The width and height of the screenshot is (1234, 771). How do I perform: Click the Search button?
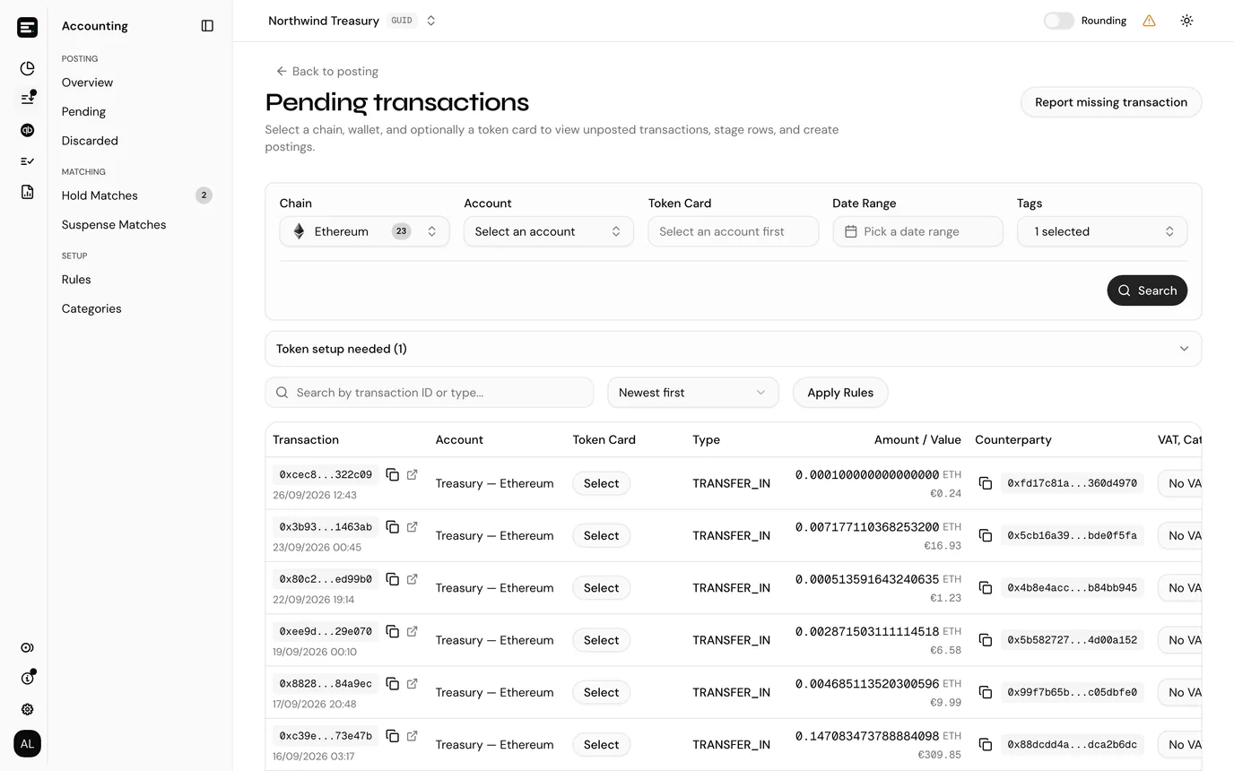pyautogui.click(x=1147, y=290)
